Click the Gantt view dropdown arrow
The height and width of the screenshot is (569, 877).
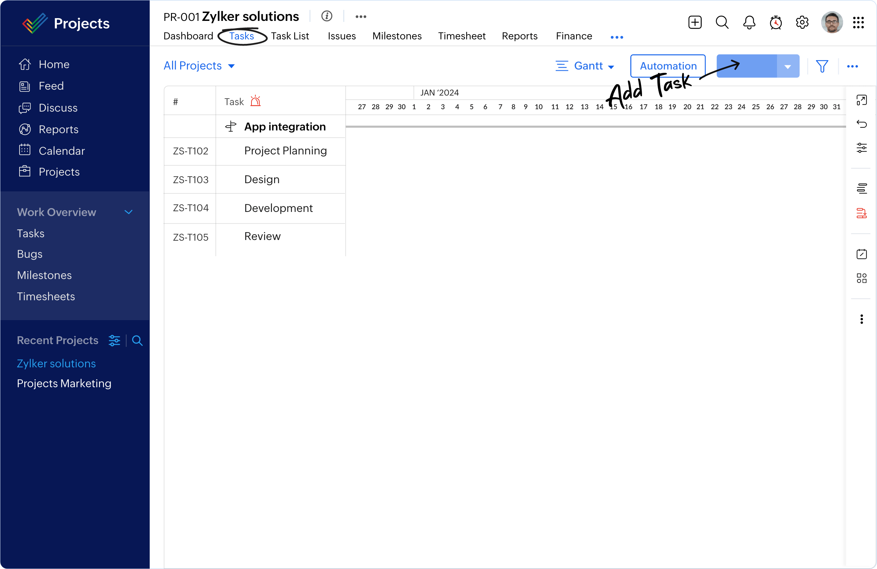[x=611, y=66]
